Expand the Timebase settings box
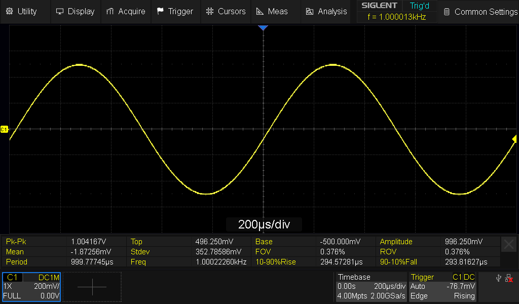The width and height of the screenshot is (519, 304). 371,287
